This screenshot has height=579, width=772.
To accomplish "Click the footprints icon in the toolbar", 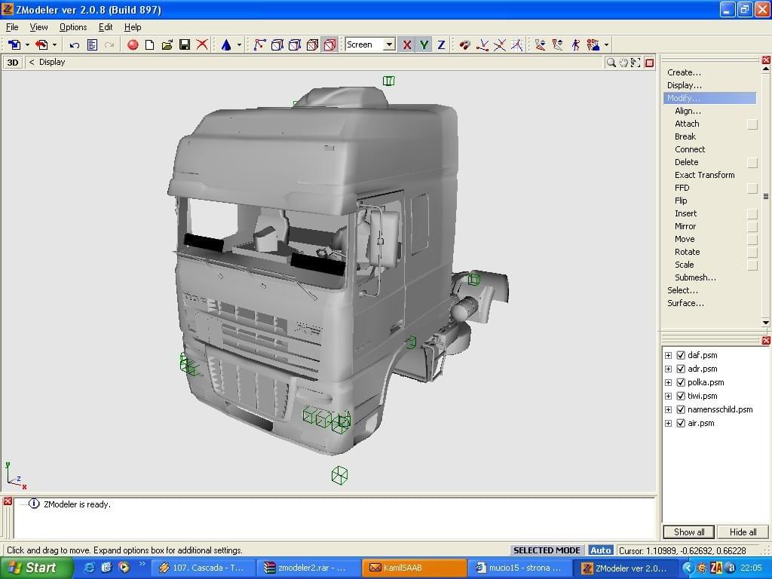I will pos(464,44).
